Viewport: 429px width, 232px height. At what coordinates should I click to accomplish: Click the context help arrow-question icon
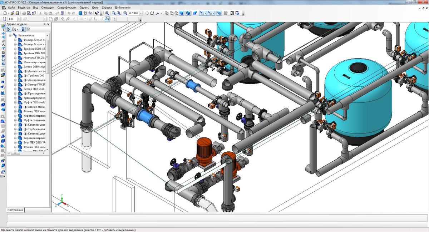coord(97,13)
